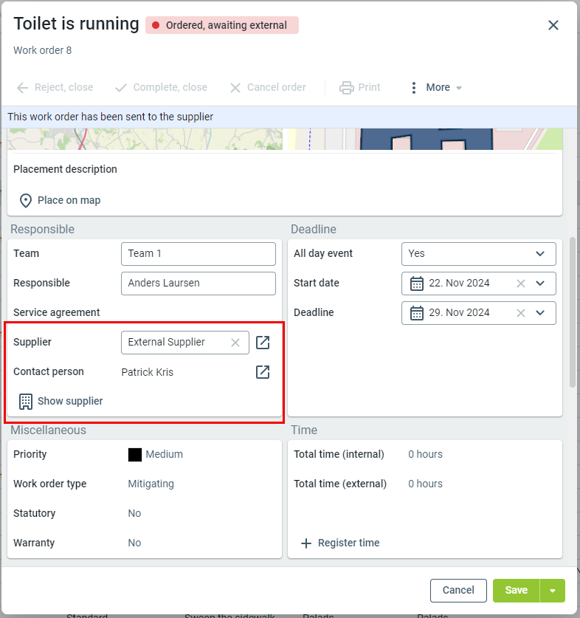Clear the Start date value

pos(521,284)
